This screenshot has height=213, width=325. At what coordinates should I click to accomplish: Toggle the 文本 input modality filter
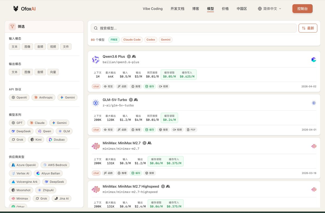click(x=14, y=46)
